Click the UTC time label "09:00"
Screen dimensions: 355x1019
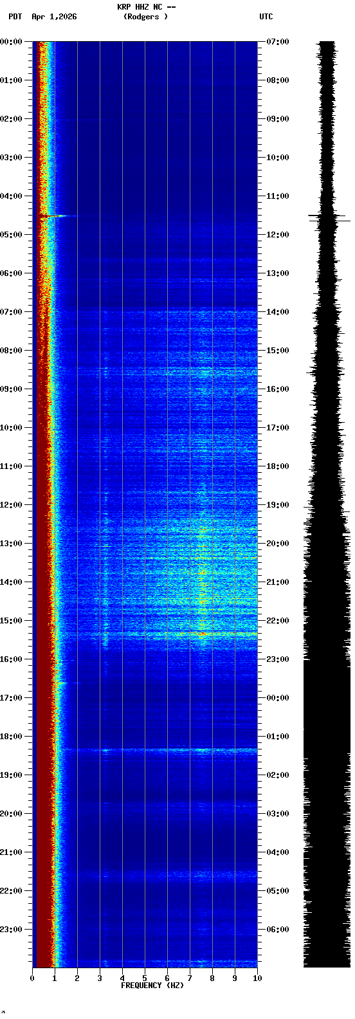(x=278, y=119)
